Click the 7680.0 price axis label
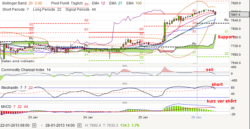This screenshot has width=250, height=129. (x=236, y=55)
